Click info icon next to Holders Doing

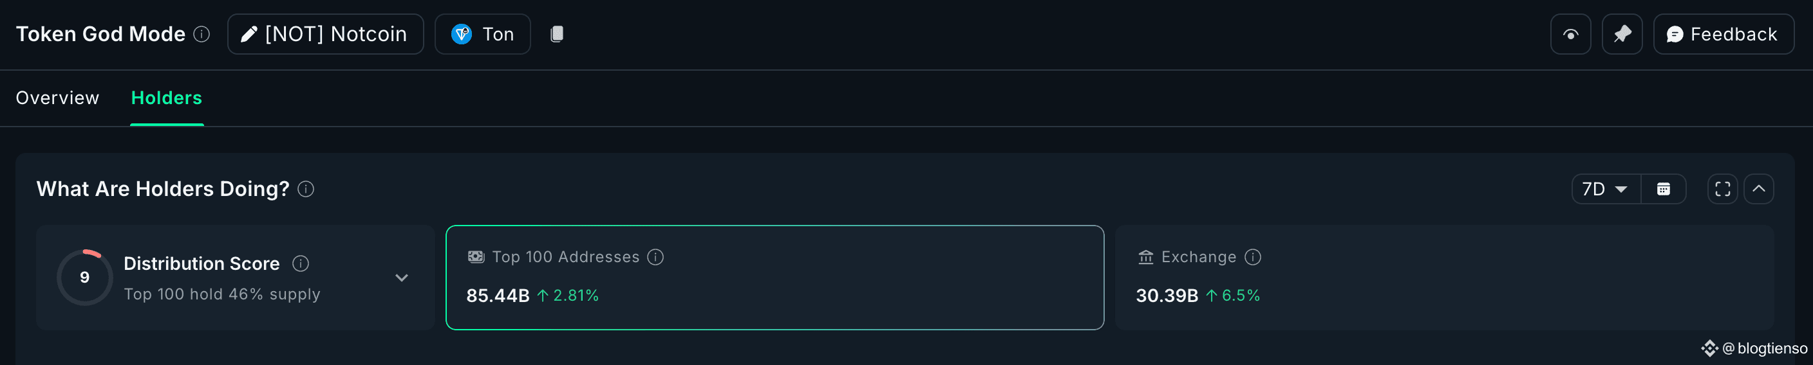[305, 189]
